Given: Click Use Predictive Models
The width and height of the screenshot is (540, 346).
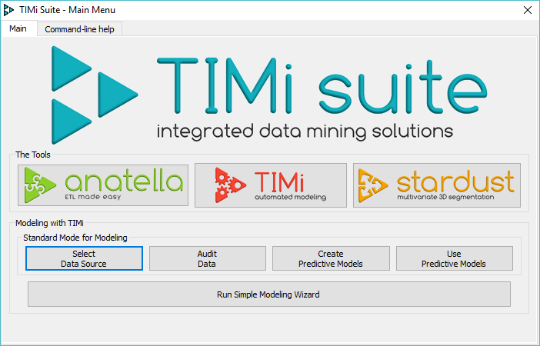Looking at the screenshot, I should [x=455, y=258].
